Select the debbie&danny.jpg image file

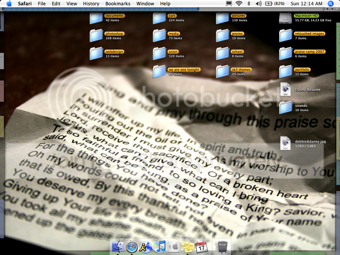pos(285,143)
